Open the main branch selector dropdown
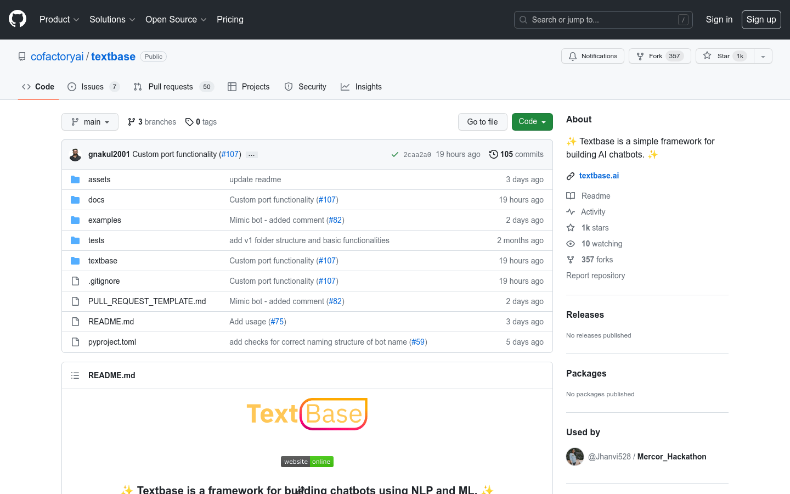 click(x=90, y=122)
